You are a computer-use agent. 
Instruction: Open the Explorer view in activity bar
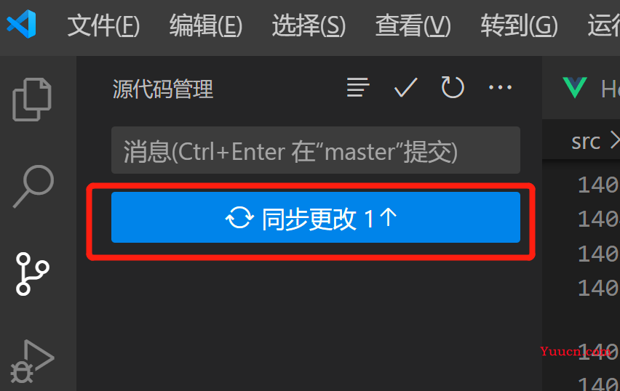click(x=32, y=100)
